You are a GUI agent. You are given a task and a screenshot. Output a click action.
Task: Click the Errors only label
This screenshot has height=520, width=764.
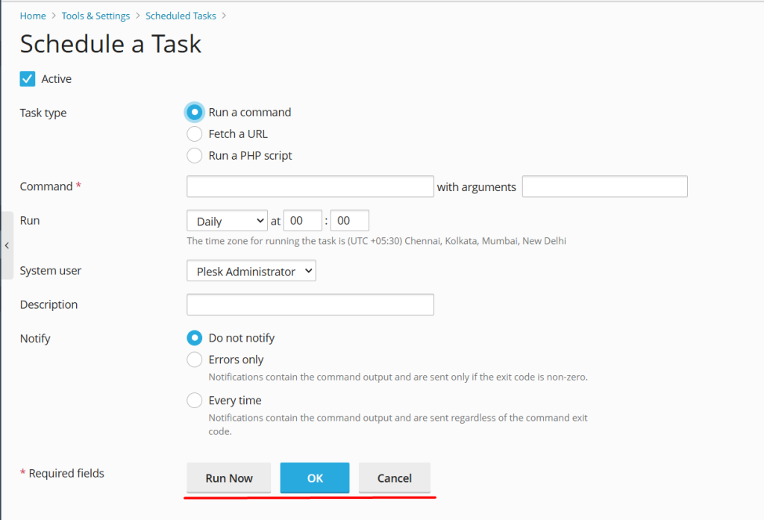tap(236, 360)
